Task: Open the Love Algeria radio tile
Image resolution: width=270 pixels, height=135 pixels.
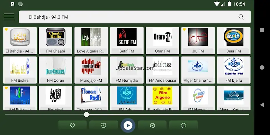Action: 91,40
